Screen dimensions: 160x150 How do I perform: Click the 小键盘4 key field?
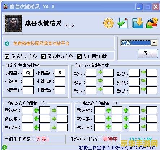pos(28,82)
